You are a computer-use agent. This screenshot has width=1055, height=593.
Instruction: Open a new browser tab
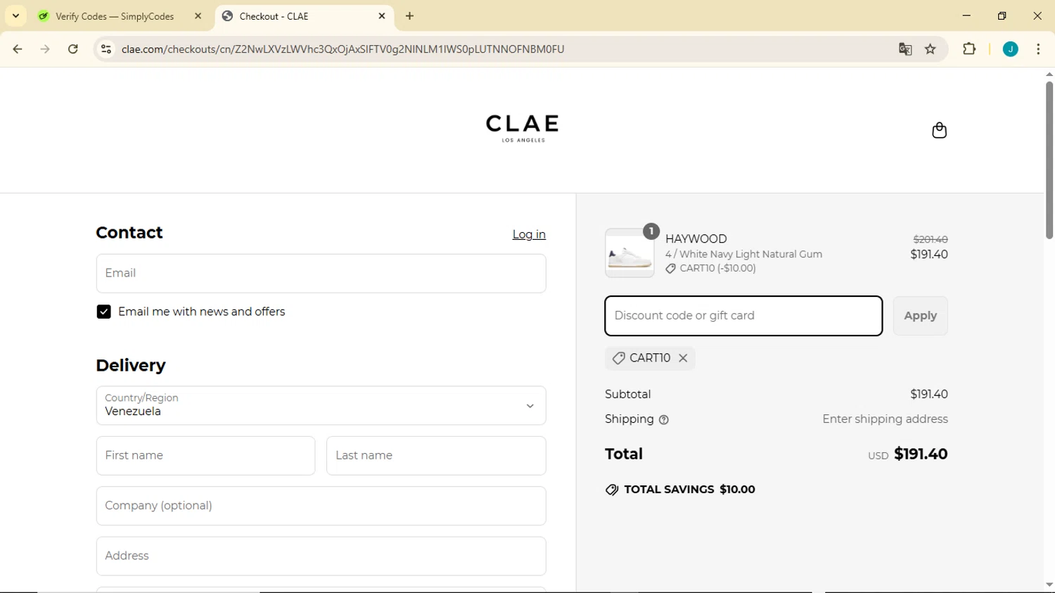410,16
